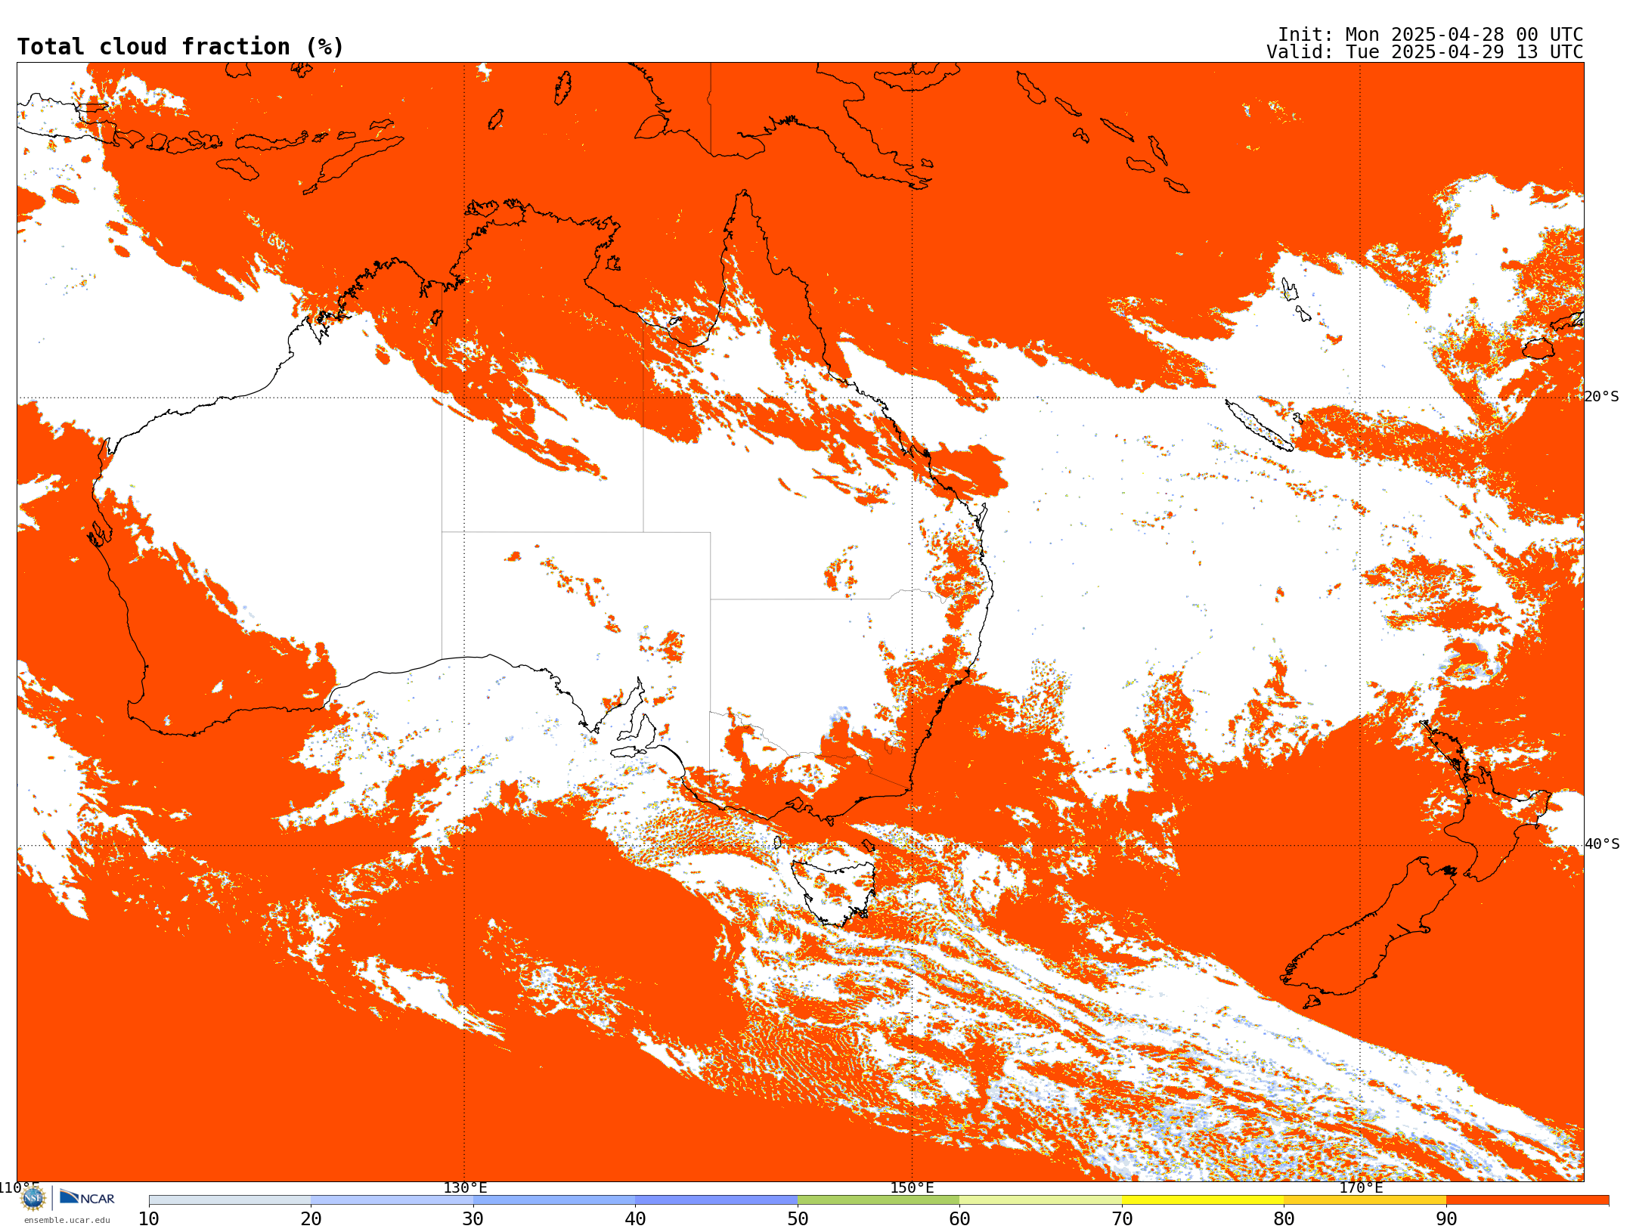Viewport: 1633px width, 1229px height.
Task: Click the colorbar label '40'
Action: pyautogui.click(x=635, y=1218)
